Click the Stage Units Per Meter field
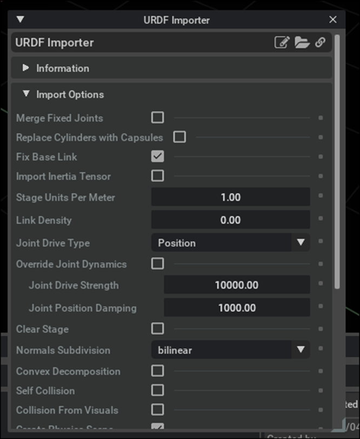The height and width of the screenshot is (439, 360). [x=230, y=197]
